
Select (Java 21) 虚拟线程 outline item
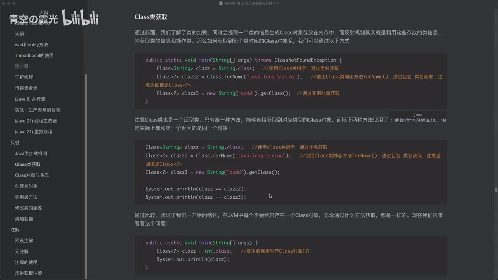point(33,132)
